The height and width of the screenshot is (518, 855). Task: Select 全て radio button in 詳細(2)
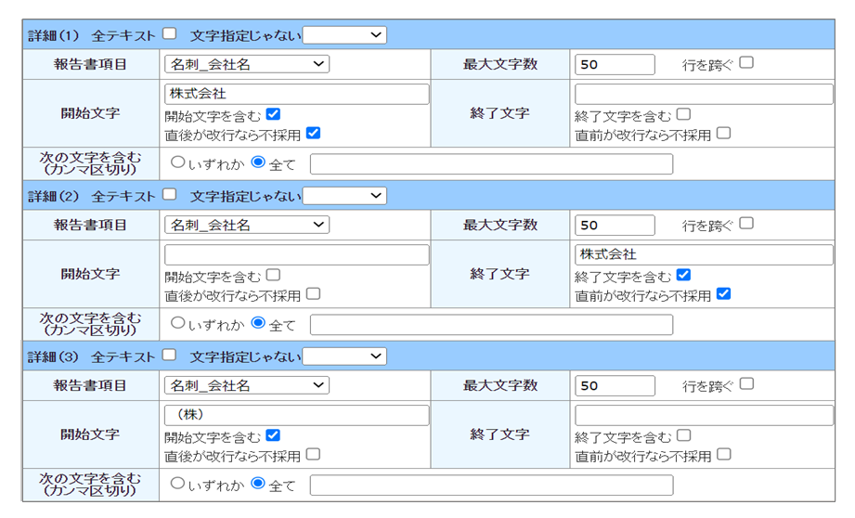pyautogui.click(x=258, y=324)
